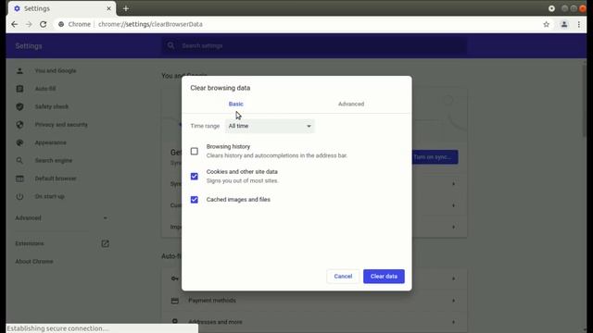This screenshot has height=333, width=593.
Task: Click the Privacy and security globe icon
Action: 19,125
